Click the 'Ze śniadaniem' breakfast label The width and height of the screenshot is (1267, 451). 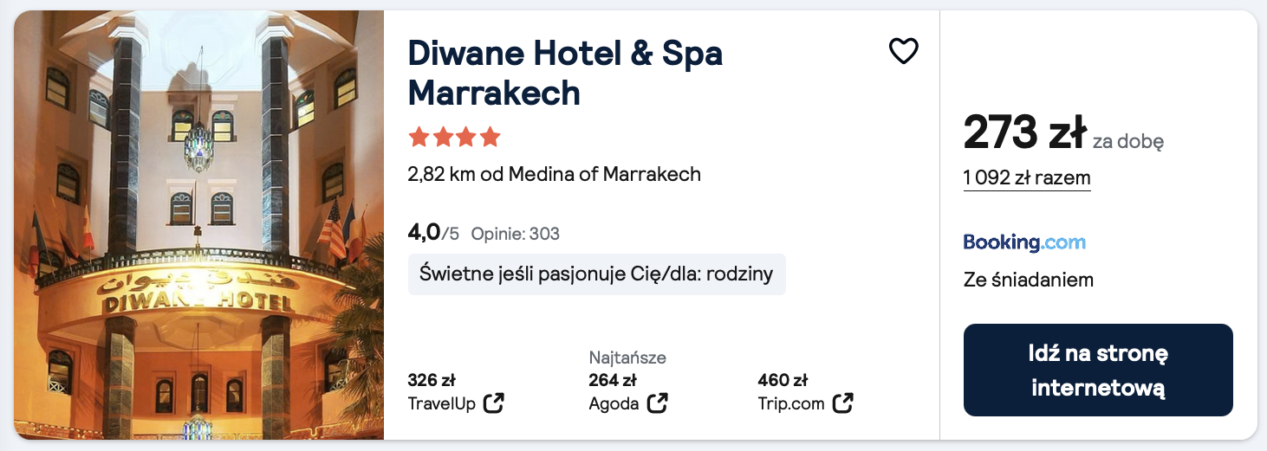(x=1028, y=280)
